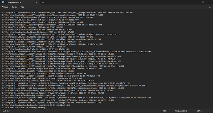Screen dimensions: 213x113
Task: Click the Notepad app icon in title bar
Action: [x=3, y=2]
